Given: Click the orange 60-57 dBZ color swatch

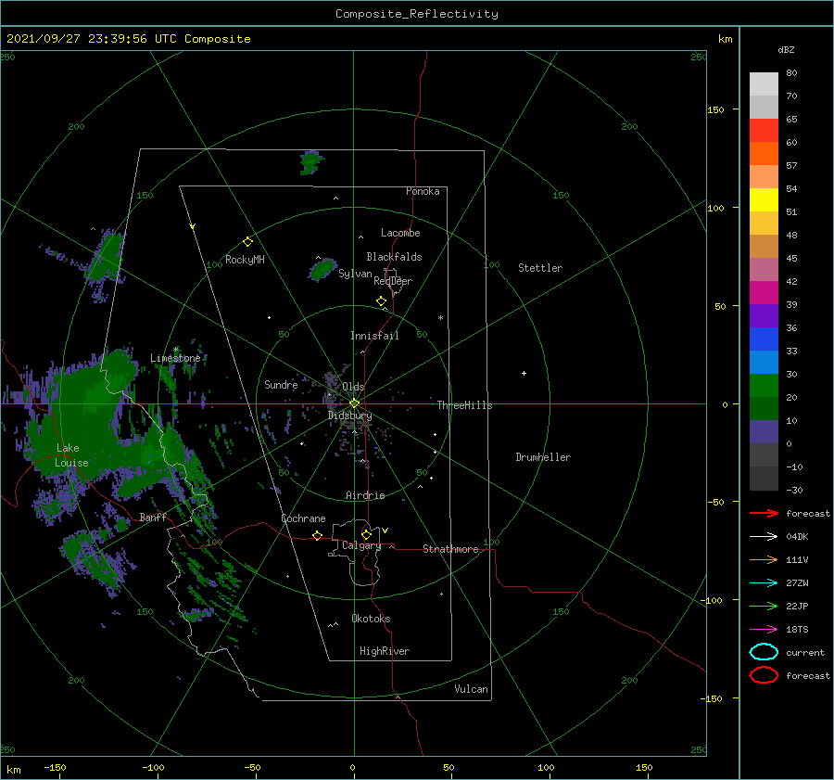Looking at the screenshot, I should [x=764, y=153].
